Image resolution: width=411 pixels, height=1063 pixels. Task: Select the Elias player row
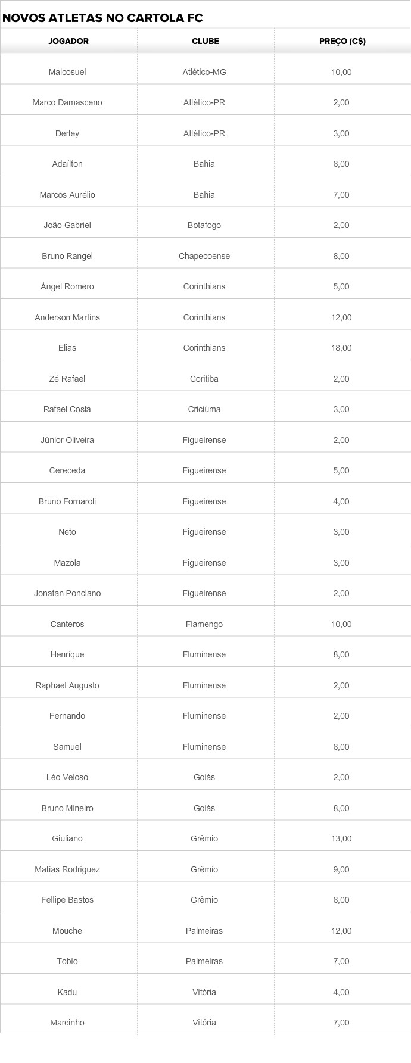205,348
